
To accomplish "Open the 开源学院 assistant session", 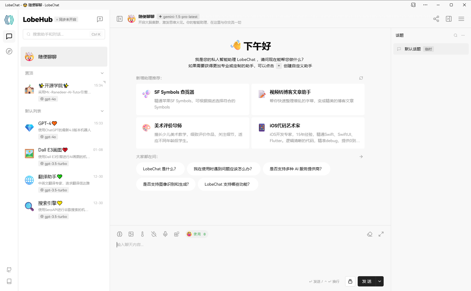I will (64, 92).
